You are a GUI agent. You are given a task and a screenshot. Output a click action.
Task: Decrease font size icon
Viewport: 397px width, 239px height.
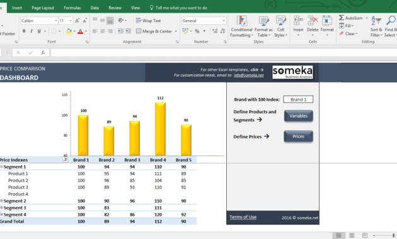[x=85, y=21]
